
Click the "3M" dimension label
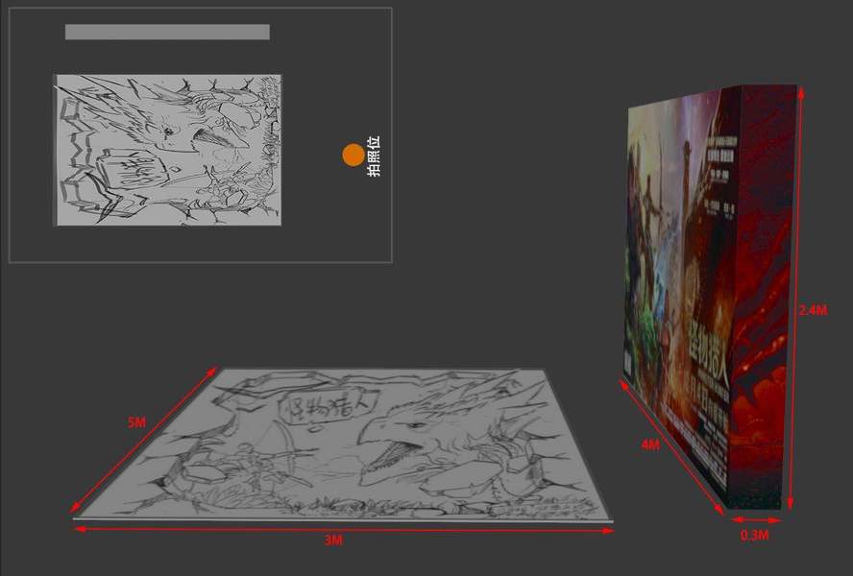tap(333, 540)
